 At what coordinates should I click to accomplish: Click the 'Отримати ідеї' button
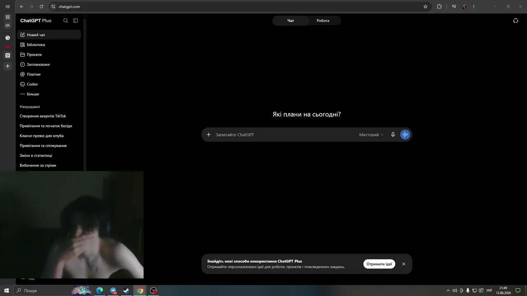click(x=379, y=264)
